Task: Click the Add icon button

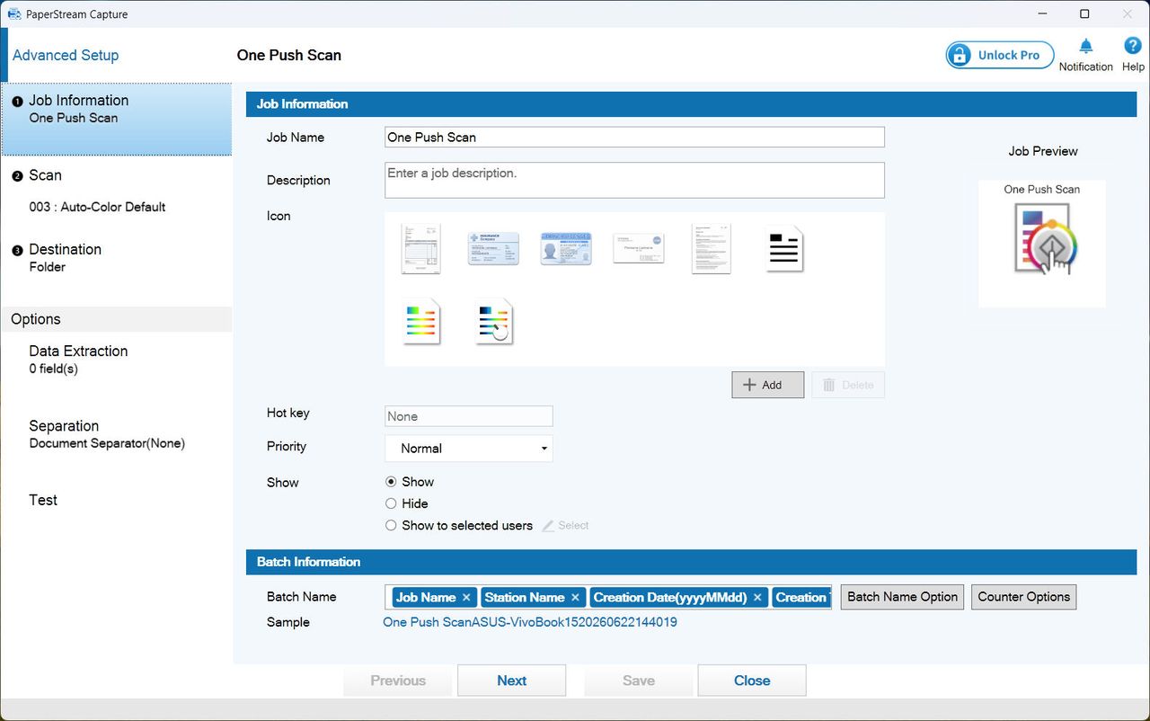Action: 768,385
